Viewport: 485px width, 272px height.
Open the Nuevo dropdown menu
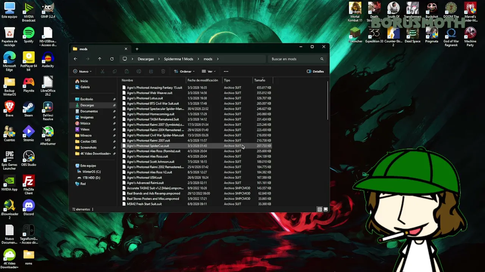pyautogui.click(x=82, y=71)
